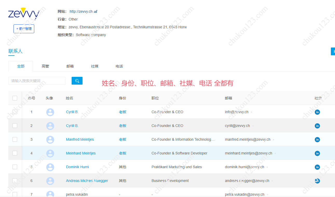Screen dimensions: 335x197
Task: Click email manfred.meintjes@zevvy.ch
Action: click(x=248, y=139)
